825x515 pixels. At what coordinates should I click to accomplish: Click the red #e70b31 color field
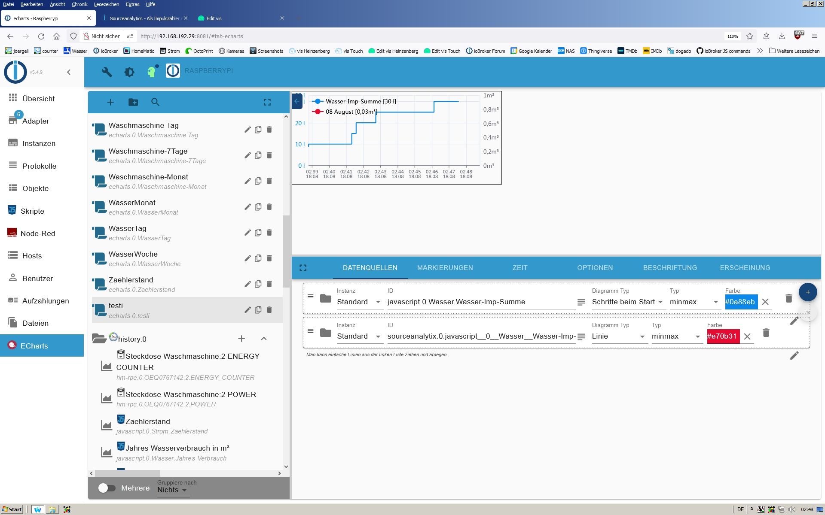pos(722,336)
